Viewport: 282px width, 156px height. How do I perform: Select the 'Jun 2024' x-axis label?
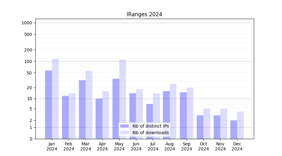(136, 146)
